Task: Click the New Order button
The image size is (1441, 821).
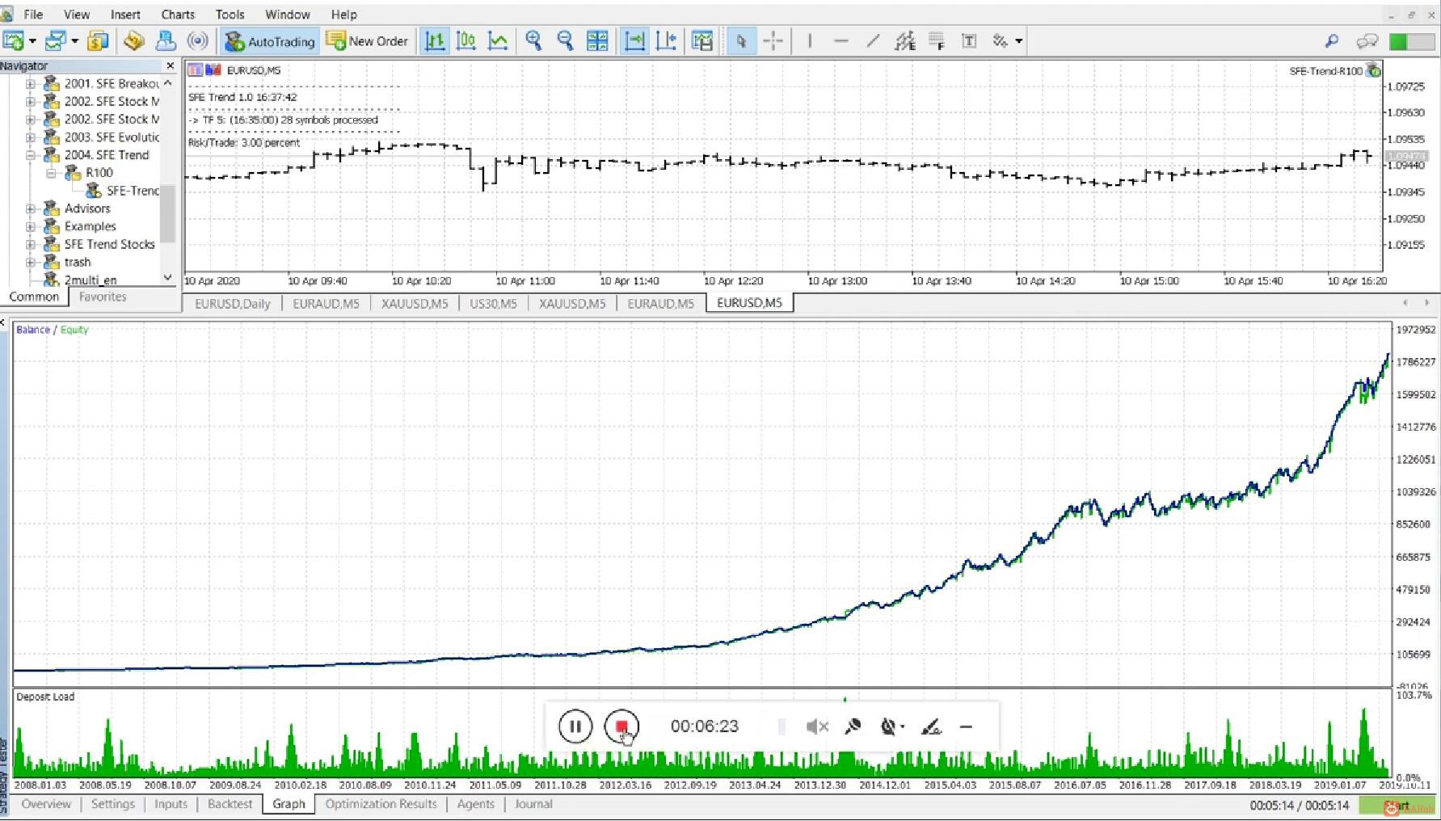Action: tap(368, 41)
